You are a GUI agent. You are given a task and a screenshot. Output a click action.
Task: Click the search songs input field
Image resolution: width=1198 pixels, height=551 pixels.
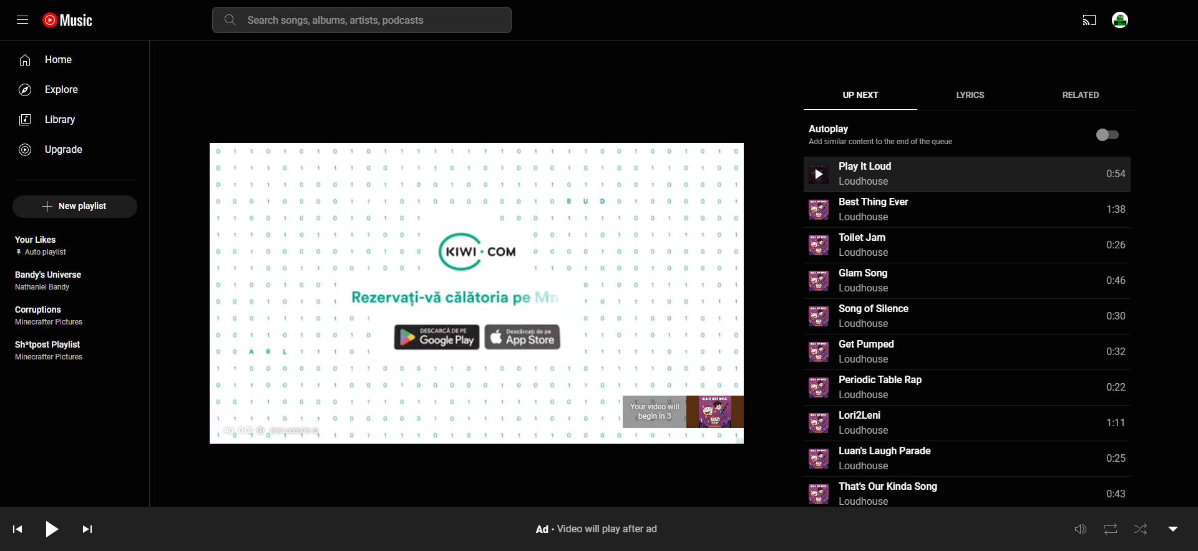(374, 20)
